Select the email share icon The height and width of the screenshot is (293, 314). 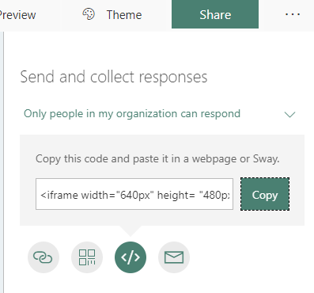coord(174,257)
